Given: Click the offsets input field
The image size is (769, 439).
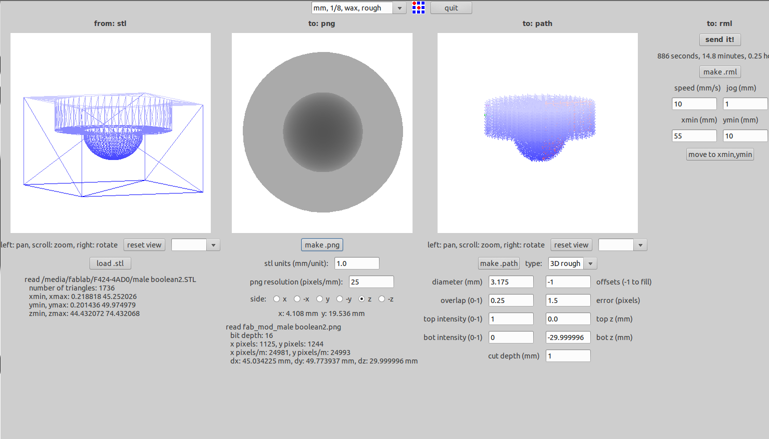Looking at the screenshot, I should click(568, 282).
